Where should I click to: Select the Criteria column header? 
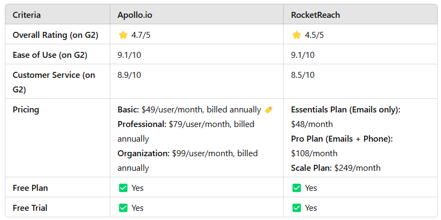pos(26,15)
